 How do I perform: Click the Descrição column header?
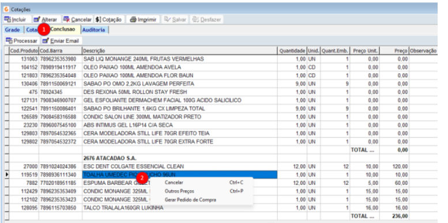point(180,51)
